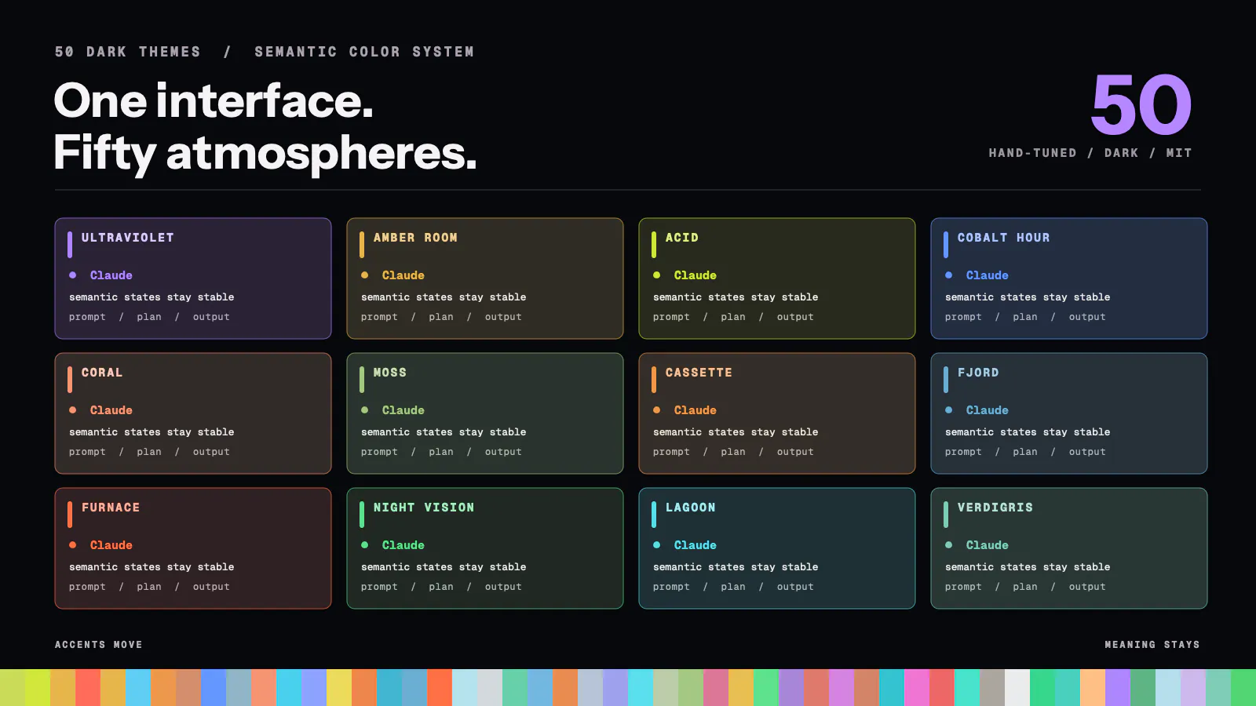Select the AMBER ROOM theme title

[x=415, y=238]
